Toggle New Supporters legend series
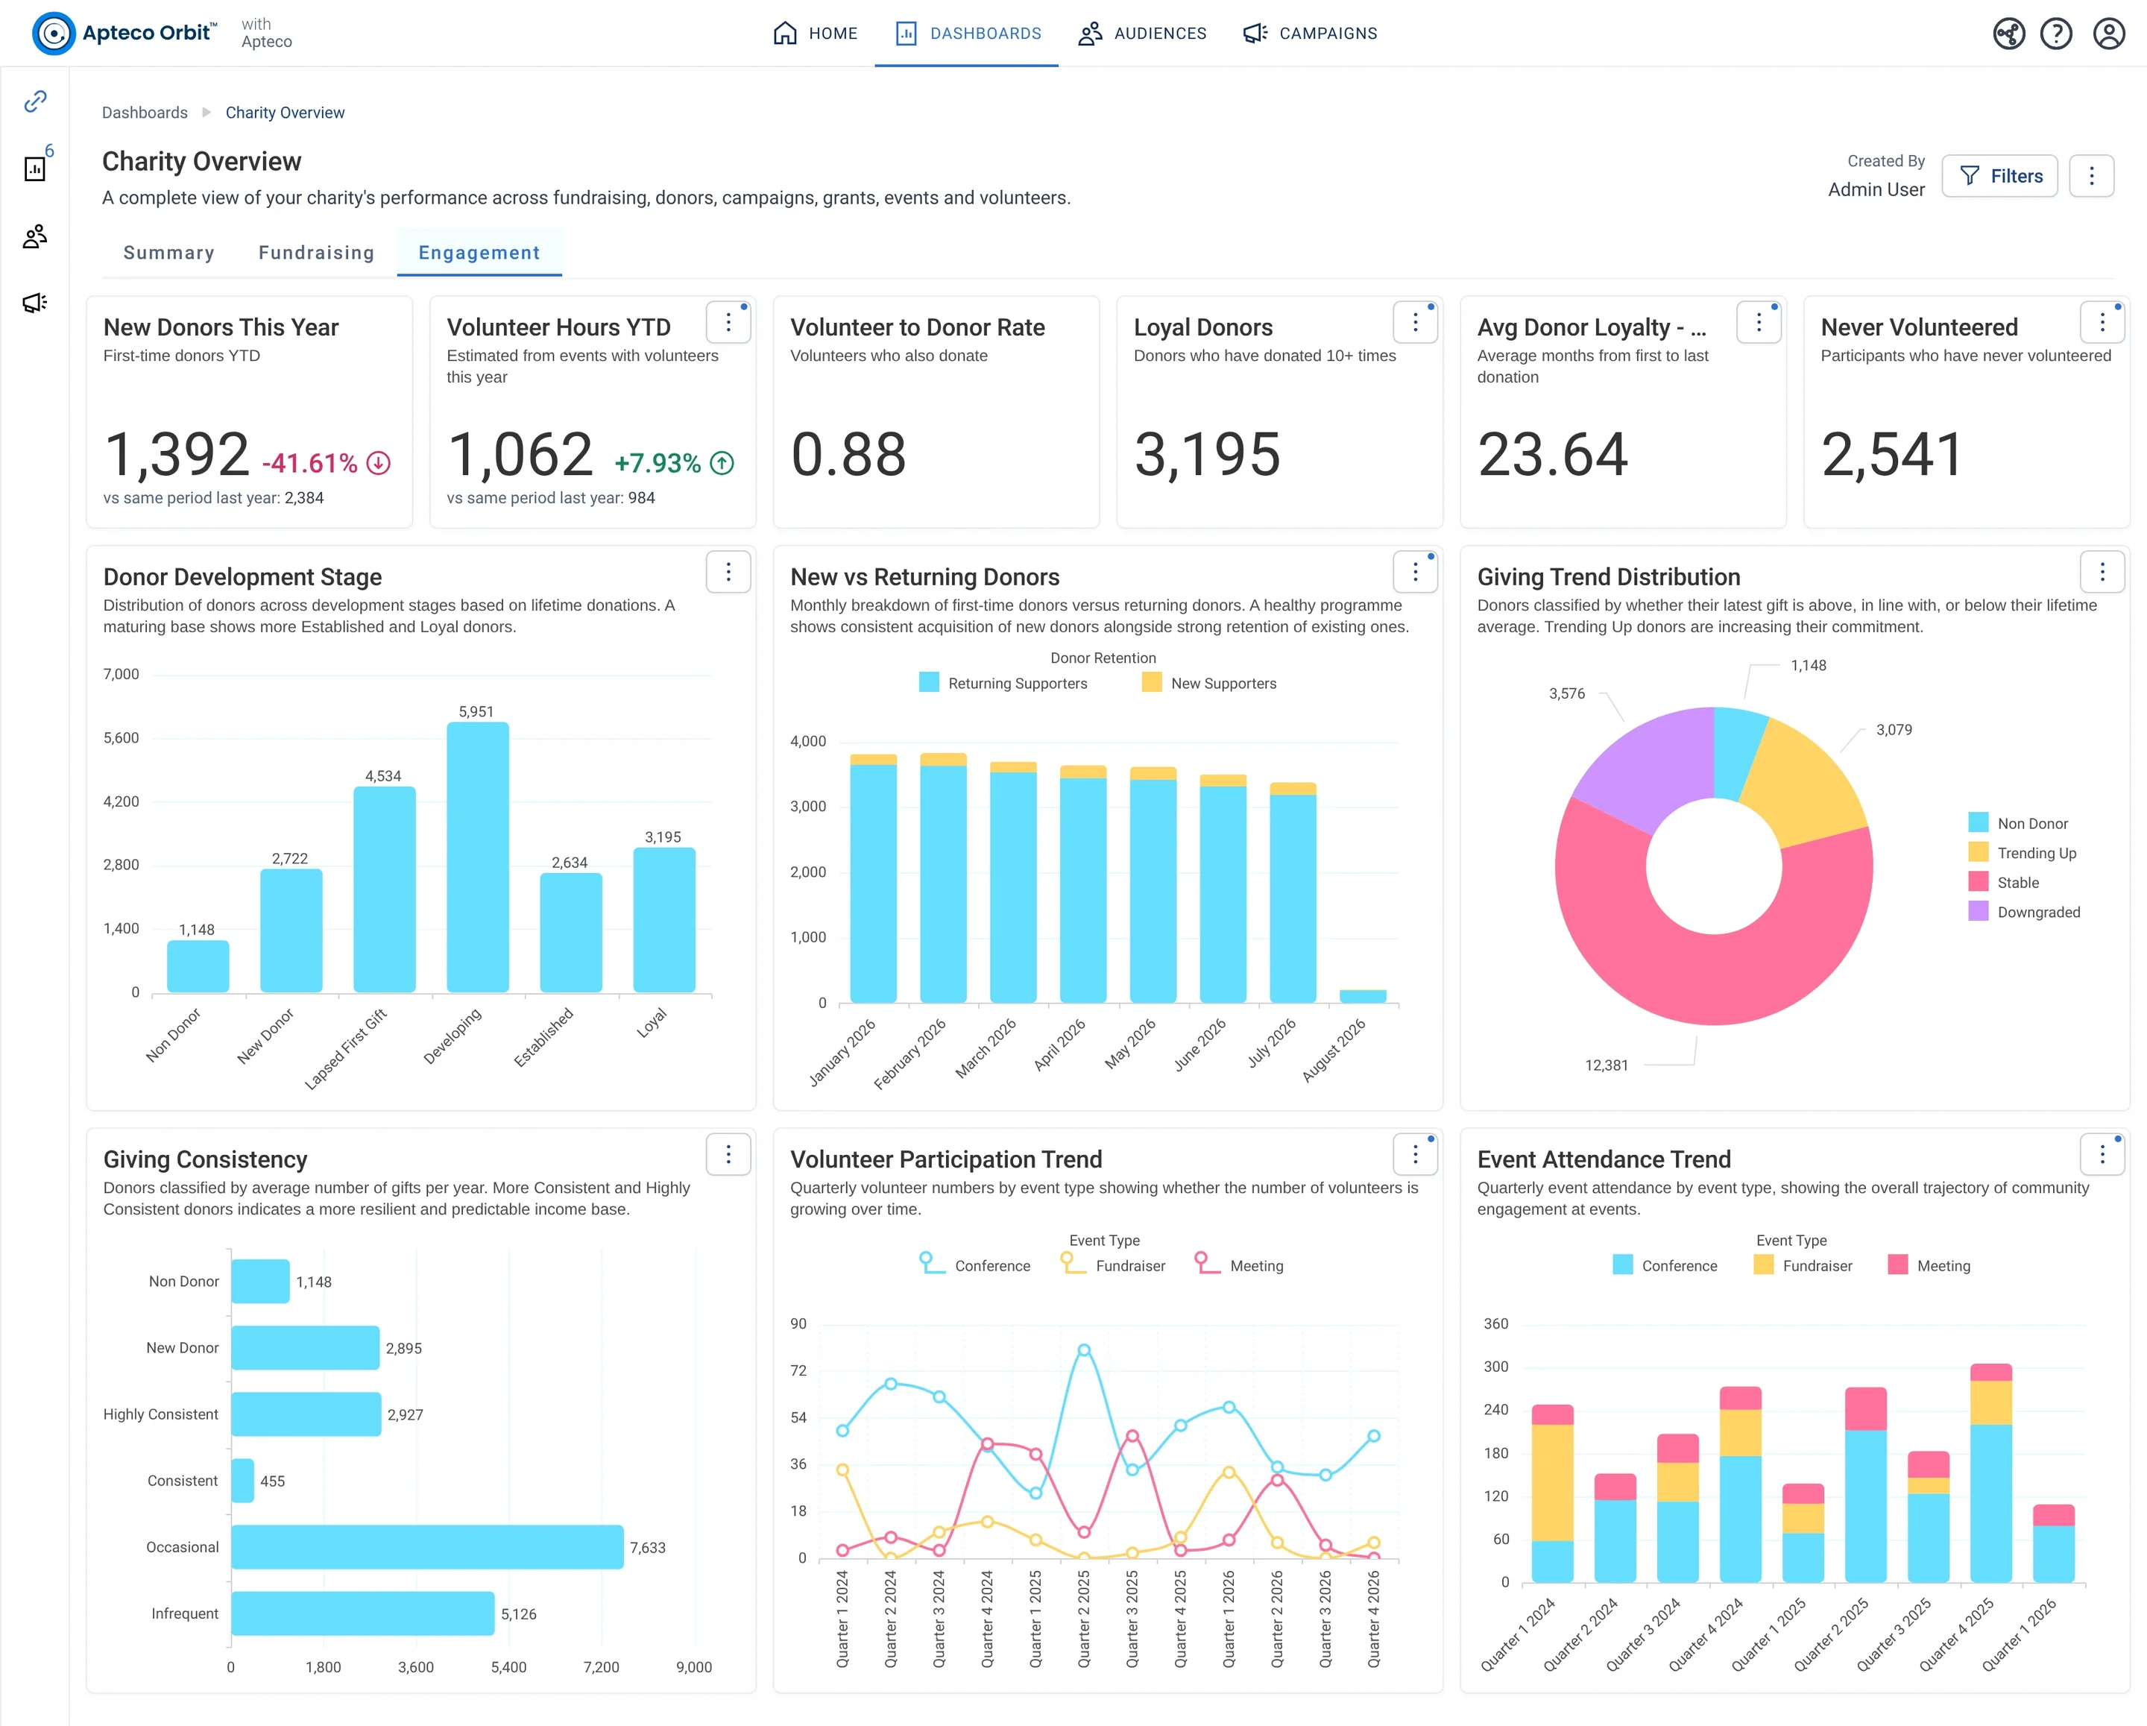 point(1209,683)
